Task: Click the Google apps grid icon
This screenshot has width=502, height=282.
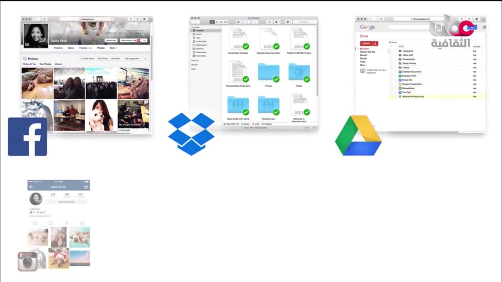Action: (x=484, y=27)
